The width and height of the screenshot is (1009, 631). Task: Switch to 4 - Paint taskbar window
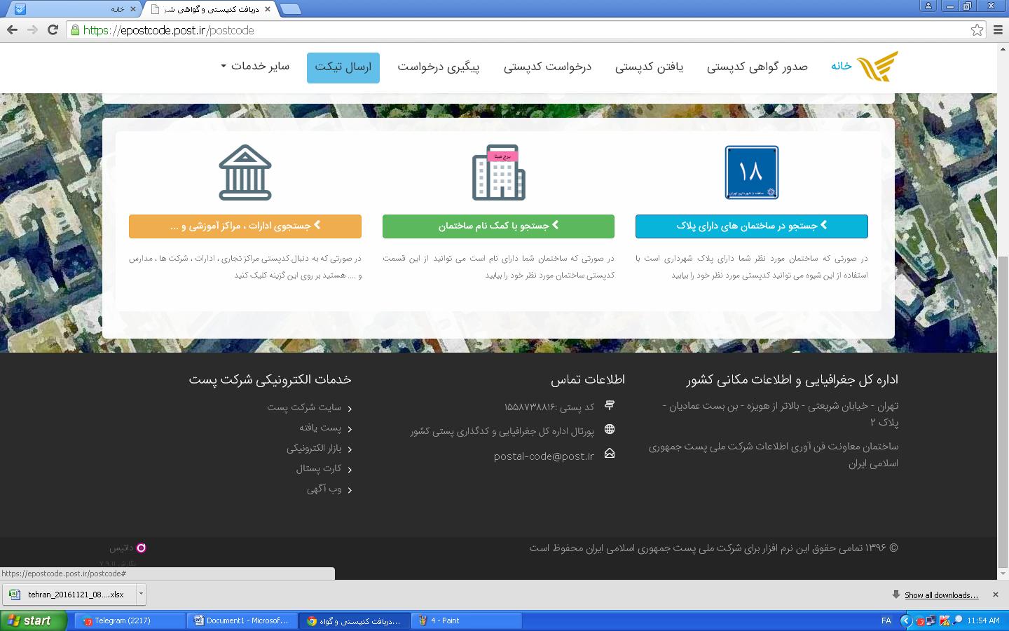click(467, 620)
